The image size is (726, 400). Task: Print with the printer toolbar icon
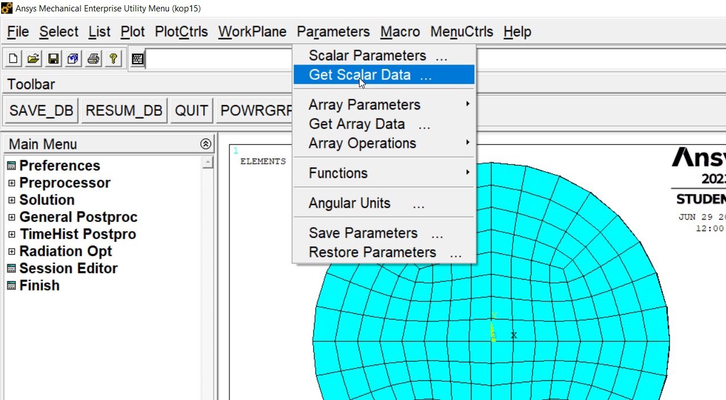94,58
